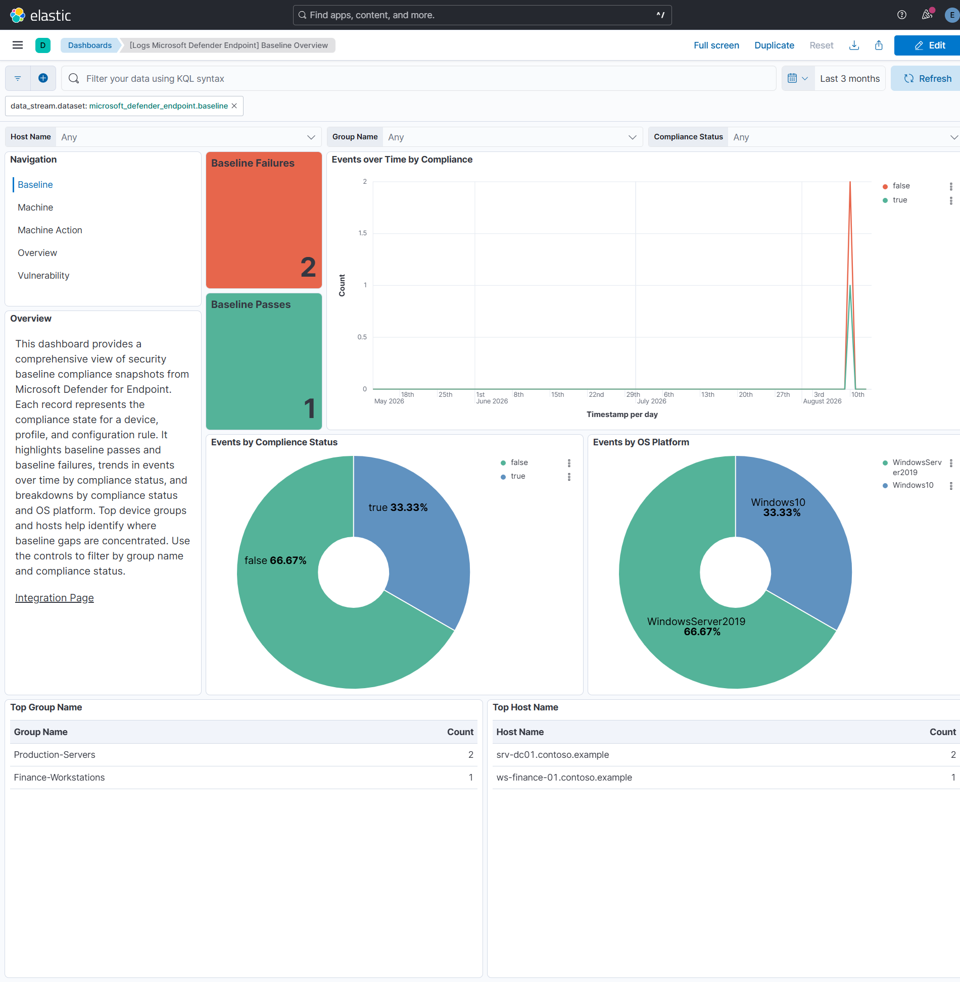Open options for true legend in line chart
This screenshot has width=960, height=982.
(951, 200)
